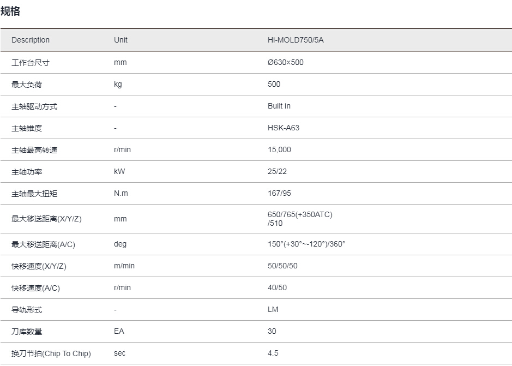Click the 最大负荷 row label
This screenshot has height=366, width=512.
pyautogui.click(x=27, y=85)
